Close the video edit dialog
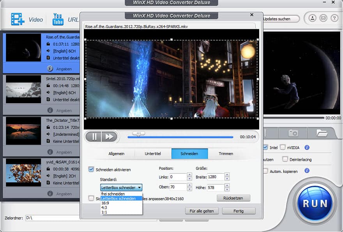The height and width of the screenshot is (232, 343). click(x=252, y=15)
